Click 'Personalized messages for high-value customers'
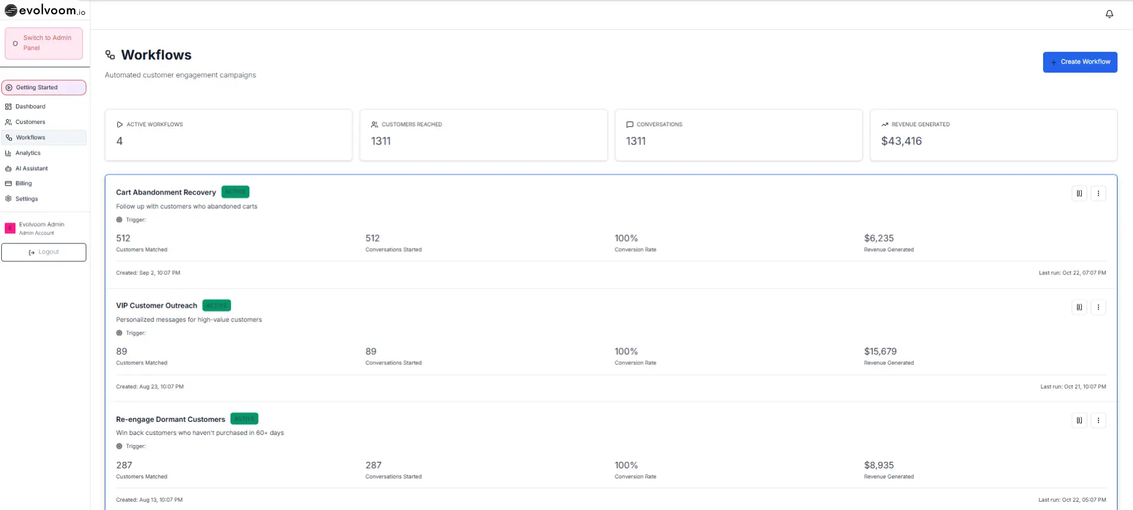1133x510 pixels. coord(189,320)
